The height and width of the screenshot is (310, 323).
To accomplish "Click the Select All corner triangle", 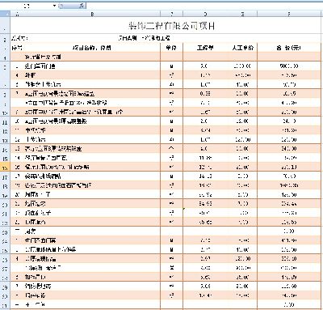I will (x=5, y=14).
